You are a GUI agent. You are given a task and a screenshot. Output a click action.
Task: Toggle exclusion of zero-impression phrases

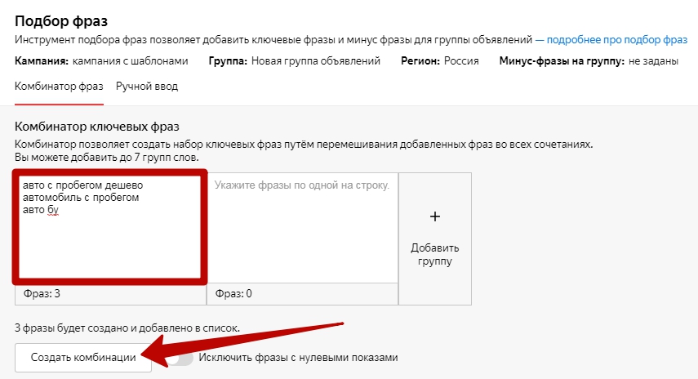180,358
